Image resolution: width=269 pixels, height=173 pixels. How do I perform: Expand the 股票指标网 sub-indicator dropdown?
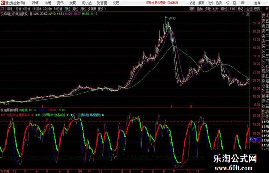click(2, 110)
